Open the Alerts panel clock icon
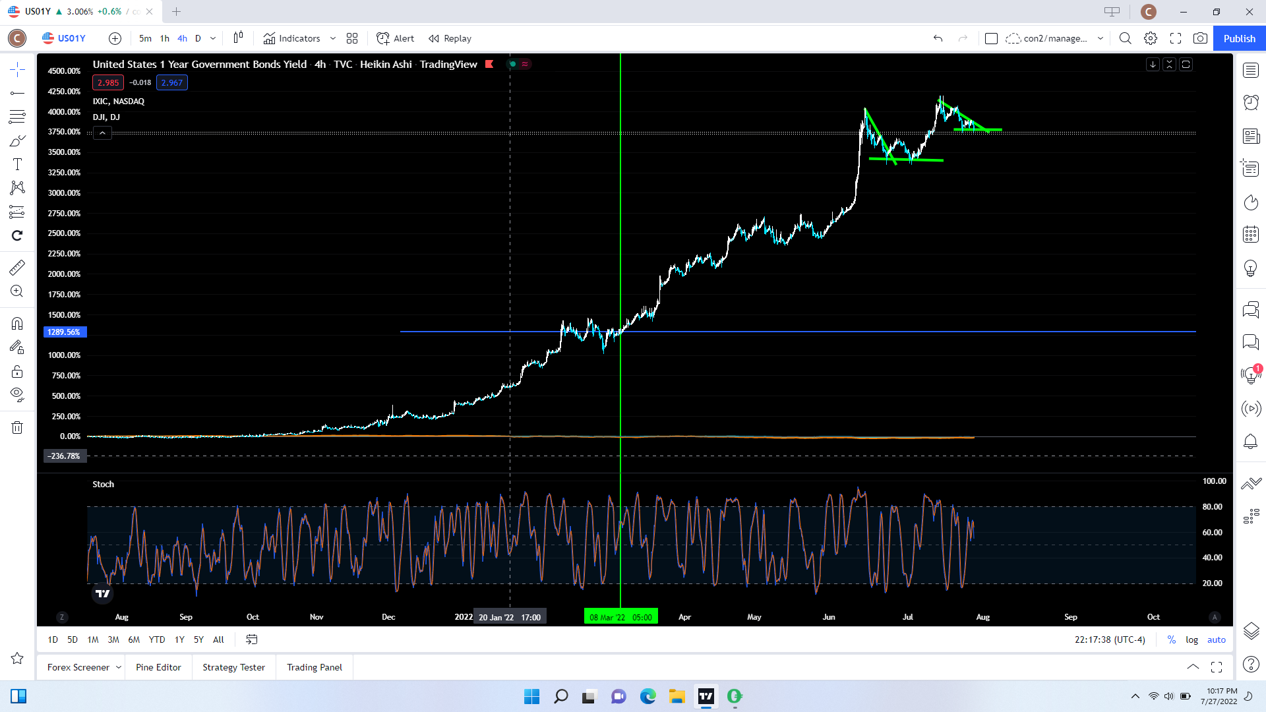 1251,102
